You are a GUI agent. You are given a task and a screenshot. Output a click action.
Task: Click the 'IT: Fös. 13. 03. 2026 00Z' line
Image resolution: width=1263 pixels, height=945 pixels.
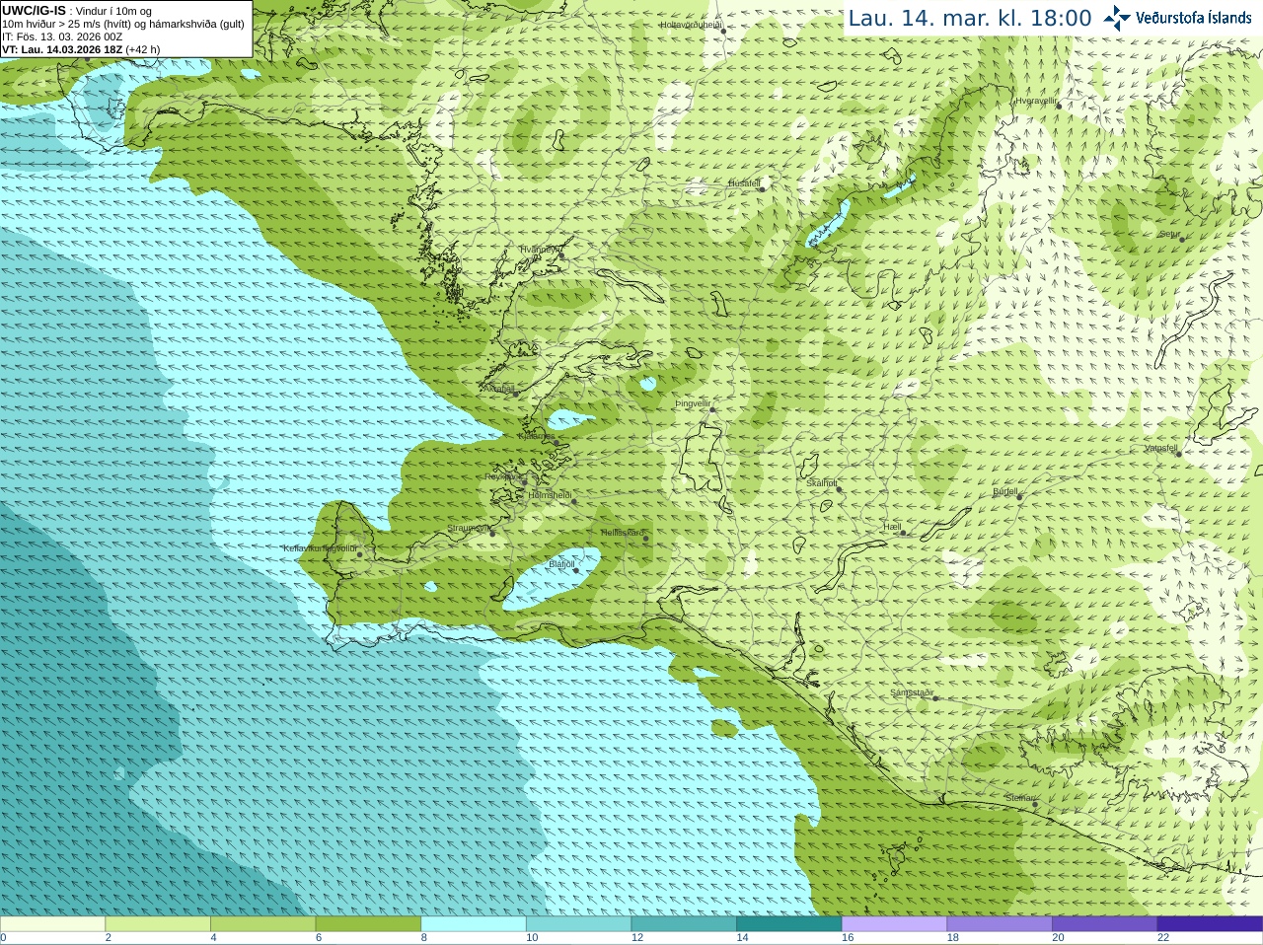click(x=62, y=36)
